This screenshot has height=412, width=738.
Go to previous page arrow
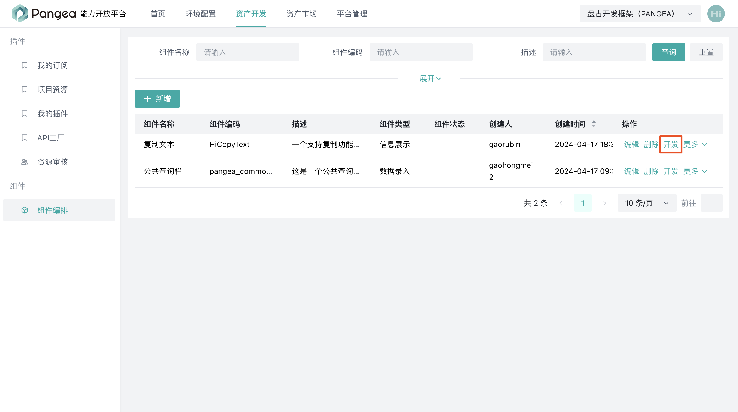click(561, 203)
